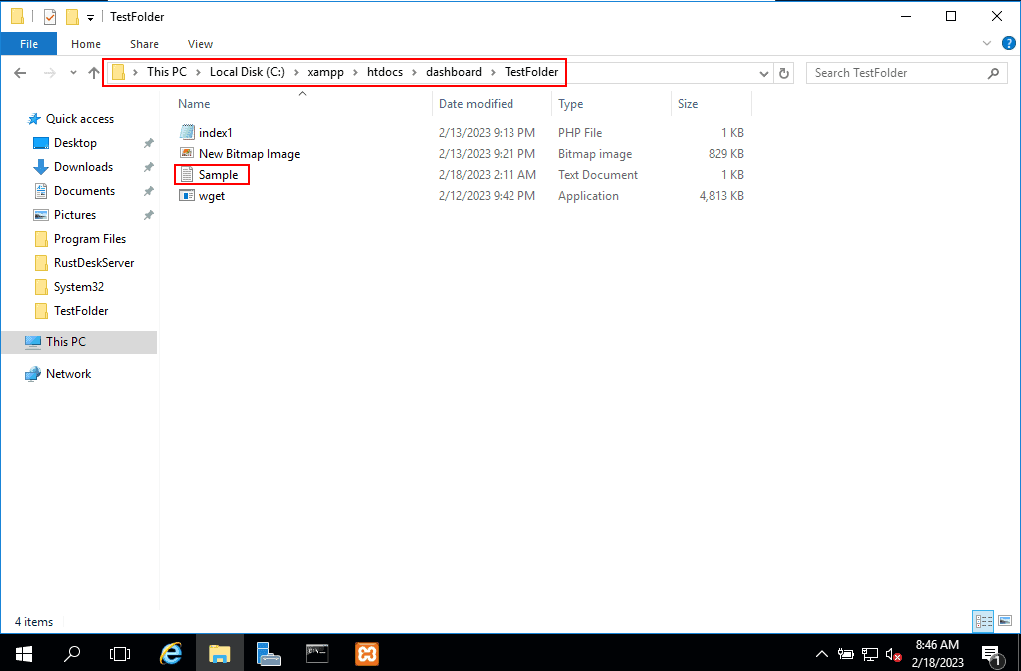Click the Cortana search icon on the taskbar
Image resolution: width=1021 pixels, height=671 pixels.
pos(71,654)
